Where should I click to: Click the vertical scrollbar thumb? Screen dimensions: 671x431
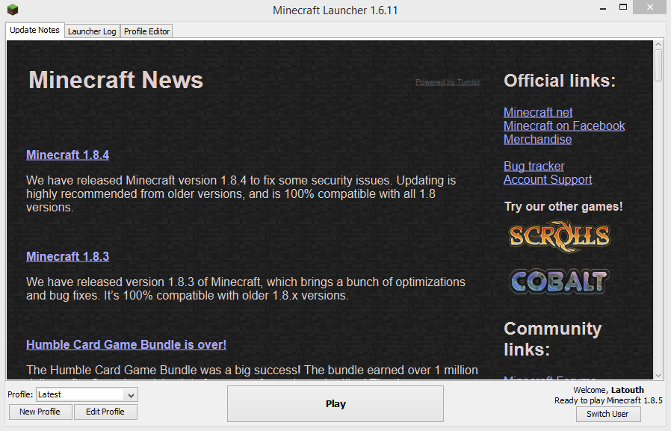658,66
